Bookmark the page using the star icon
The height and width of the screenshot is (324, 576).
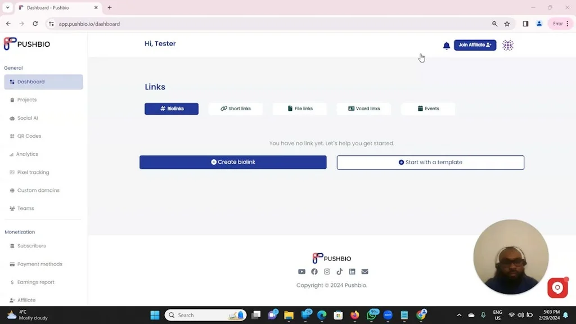pos(507,24)
